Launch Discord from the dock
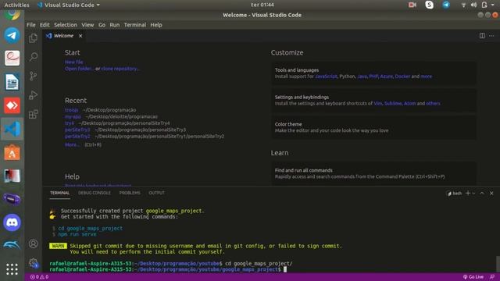The width and height of the screenshot is (500, 281). click(12, 222)
